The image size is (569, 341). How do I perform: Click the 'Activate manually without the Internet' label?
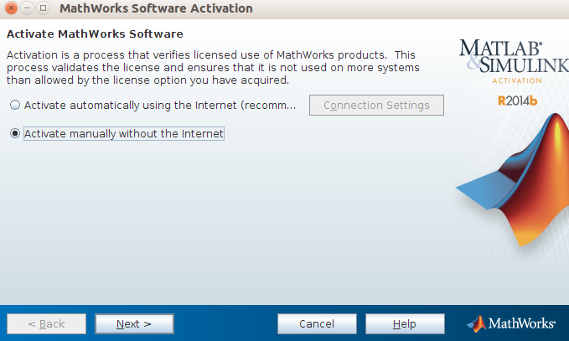[x=124, y=133]
